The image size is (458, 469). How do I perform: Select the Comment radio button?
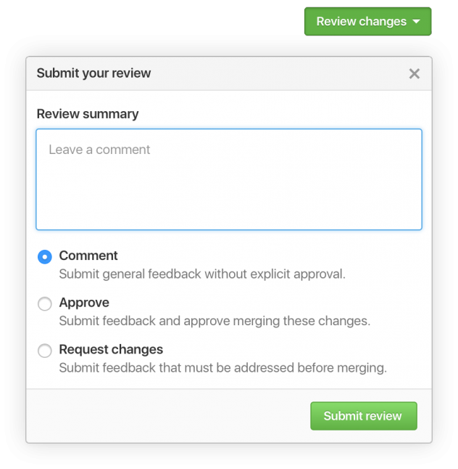[45, 257]
